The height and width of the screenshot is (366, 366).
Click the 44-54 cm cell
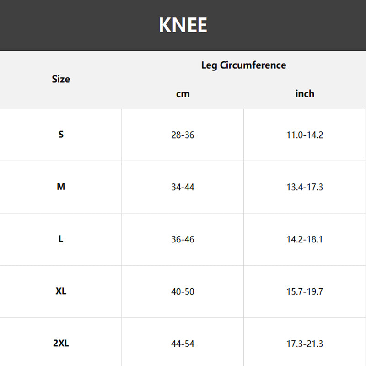tap(183, 344)
